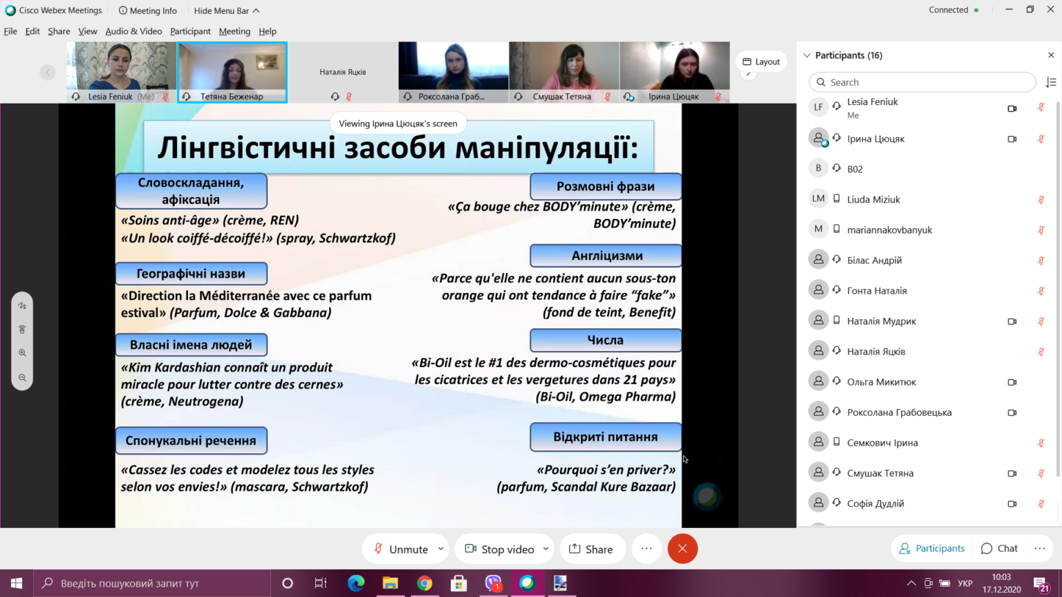Open the Audio & Video menu
The height and width of the screenshot is (597, 1062).
pyautogui.click(x=133, y=31)
